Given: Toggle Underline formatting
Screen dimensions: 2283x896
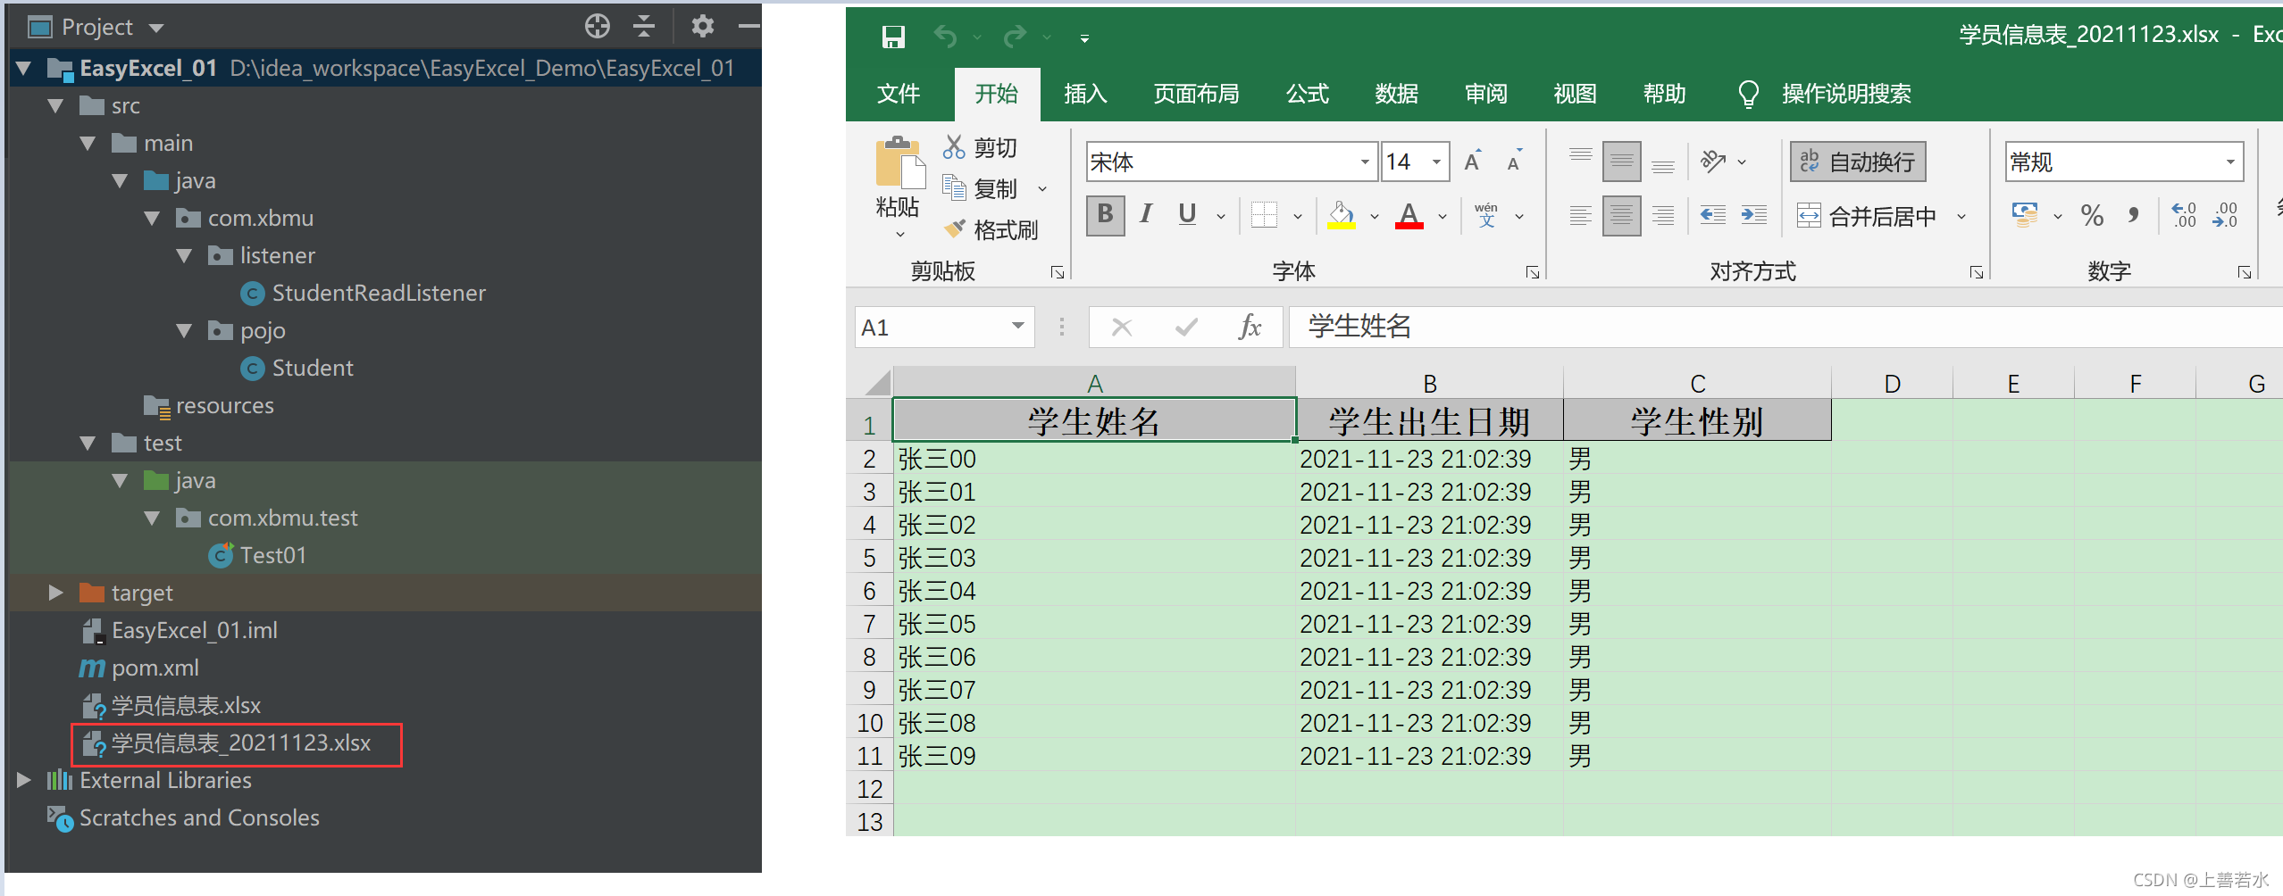Looking at the screenshot, I should coord(1186,215).
